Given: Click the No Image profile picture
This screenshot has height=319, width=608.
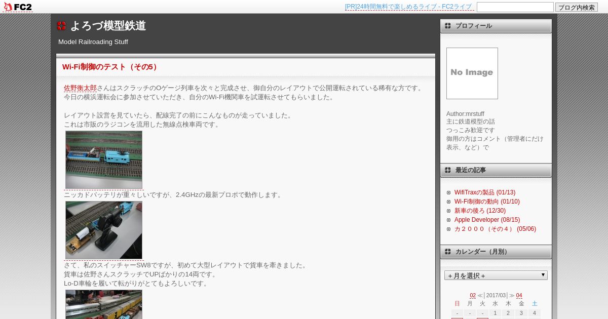Looking at the screenshot, I should [x=472, y=73].
